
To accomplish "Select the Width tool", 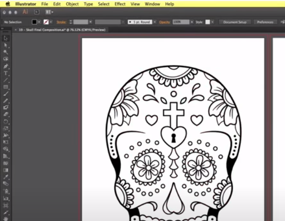I will [x=5, y=135].
